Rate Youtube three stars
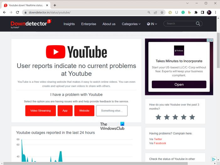 175,117
